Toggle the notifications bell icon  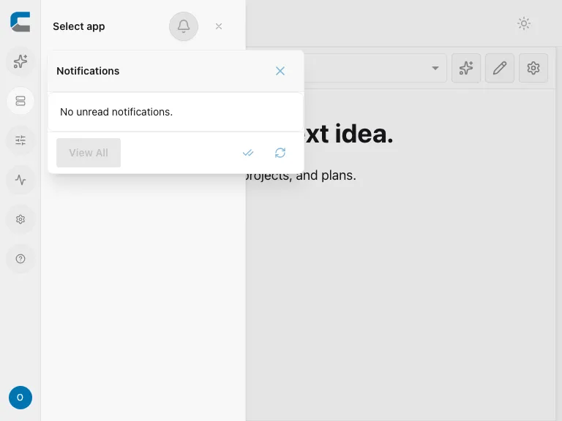click(x=184, y=26)
